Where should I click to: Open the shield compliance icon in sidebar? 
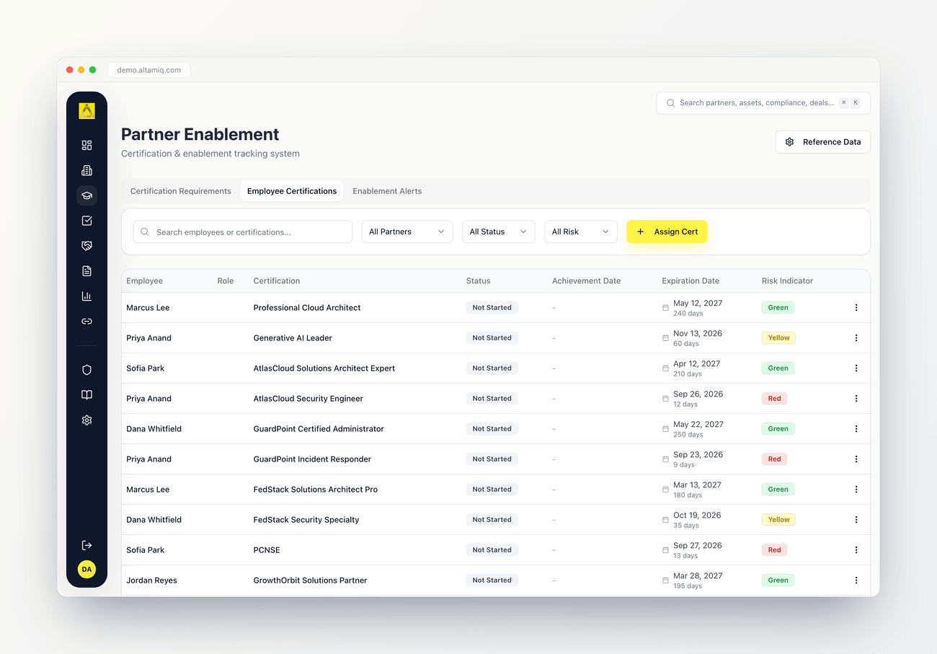(x=86, y=370)
